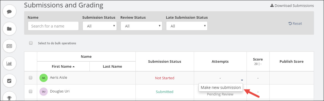
Task: Expand the attempts arrow for Aeris Aisle
Action: click(x=242, y=80)
